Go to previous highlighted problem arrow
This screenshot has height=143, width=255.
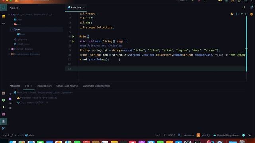click(242, 14)
